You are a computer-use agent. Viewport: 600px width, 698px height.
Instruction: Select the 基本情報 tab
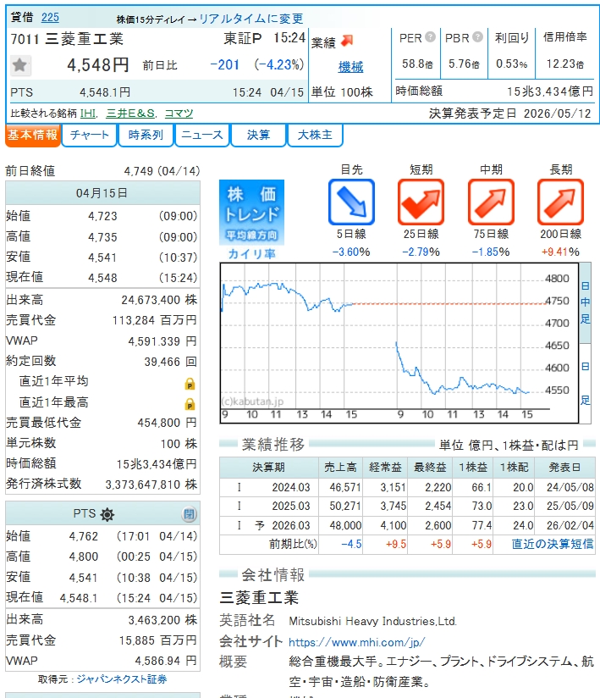tap(32, 136)
